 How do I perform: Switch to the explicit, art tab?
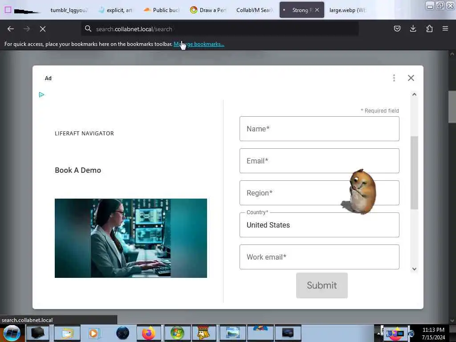tap(115, 10)
